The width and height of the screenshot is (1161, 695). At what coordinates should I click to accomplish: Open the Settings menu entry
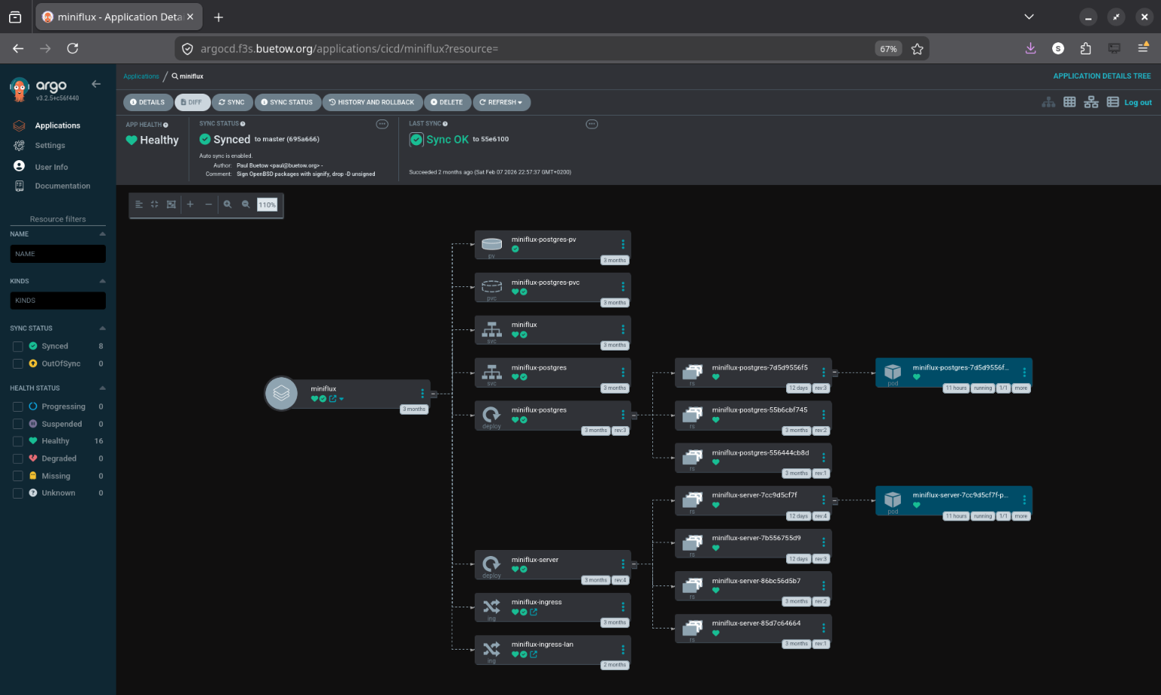click(x=18, y=145)
